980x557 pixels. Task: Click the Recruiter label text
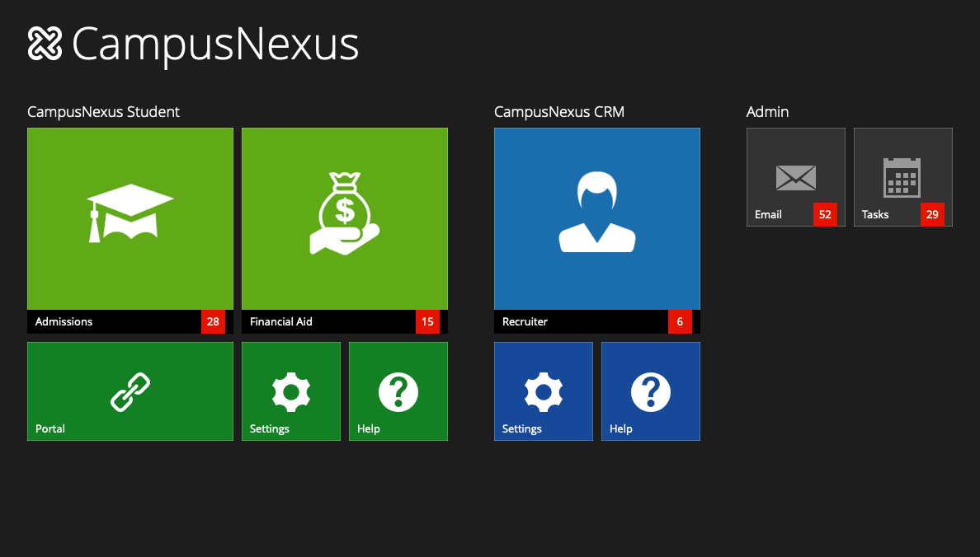click(x=525, y=321)
